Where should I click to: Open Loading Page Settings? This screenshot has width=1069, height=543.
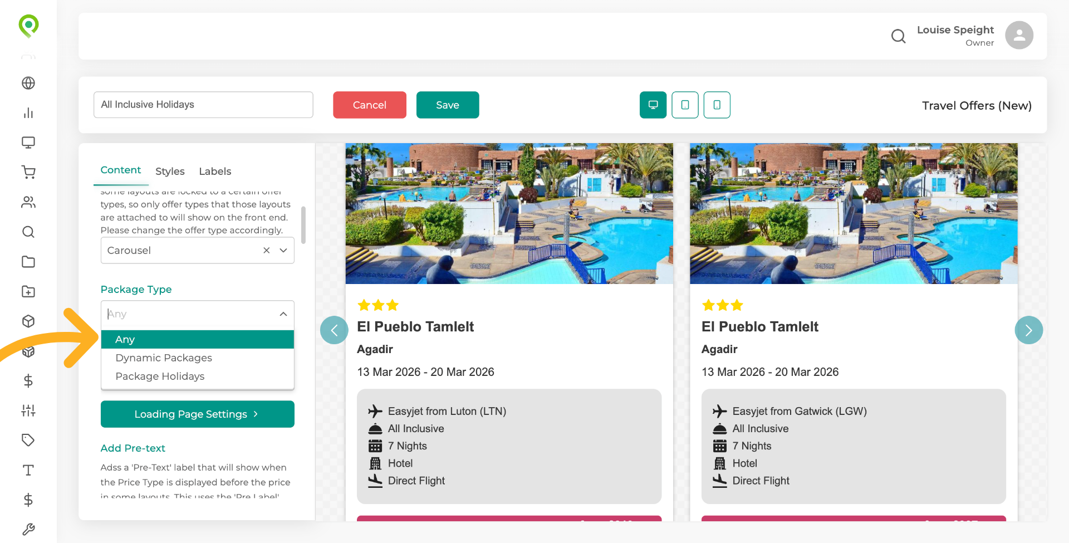point(197,414)
